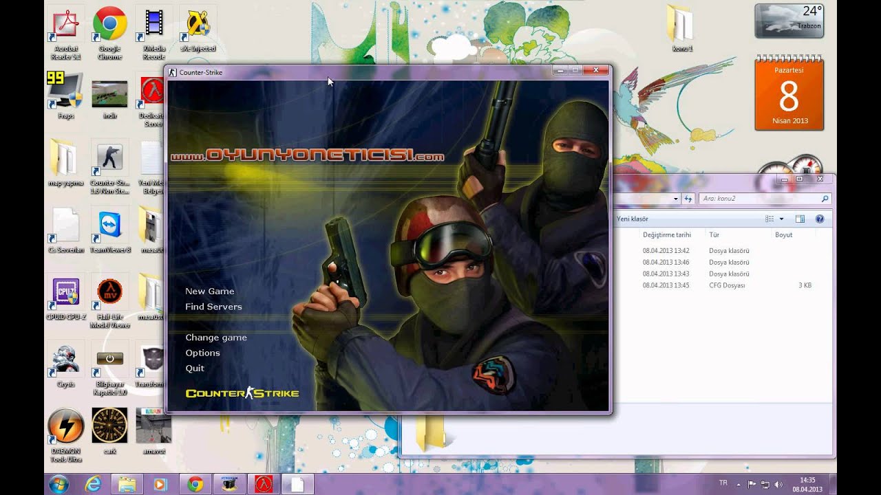Viewport: 881px width, 495px height.
Task: Toggle the preview pane button in Explorer
Action: coord(800,219)
